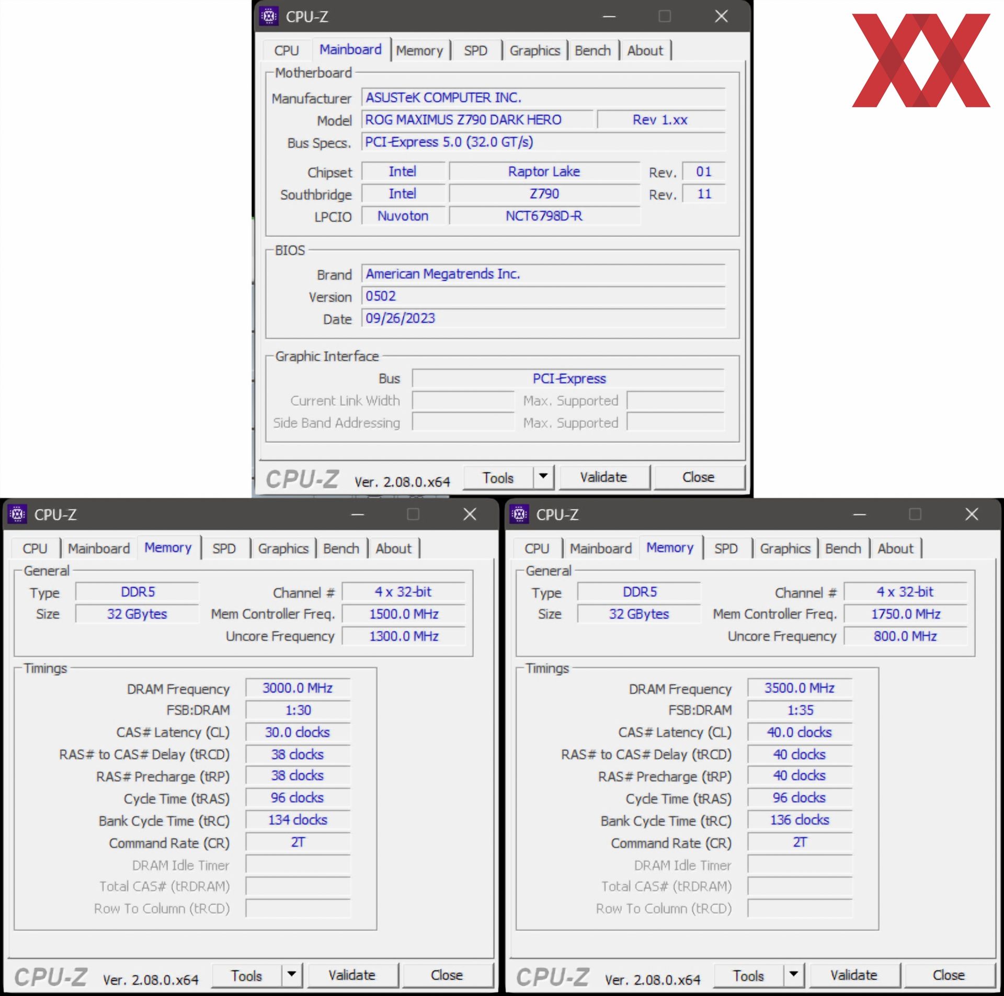Click BIOS date 09/26/2023
The width and height of the screenshot is (1004, 996).
coord(544,318)
